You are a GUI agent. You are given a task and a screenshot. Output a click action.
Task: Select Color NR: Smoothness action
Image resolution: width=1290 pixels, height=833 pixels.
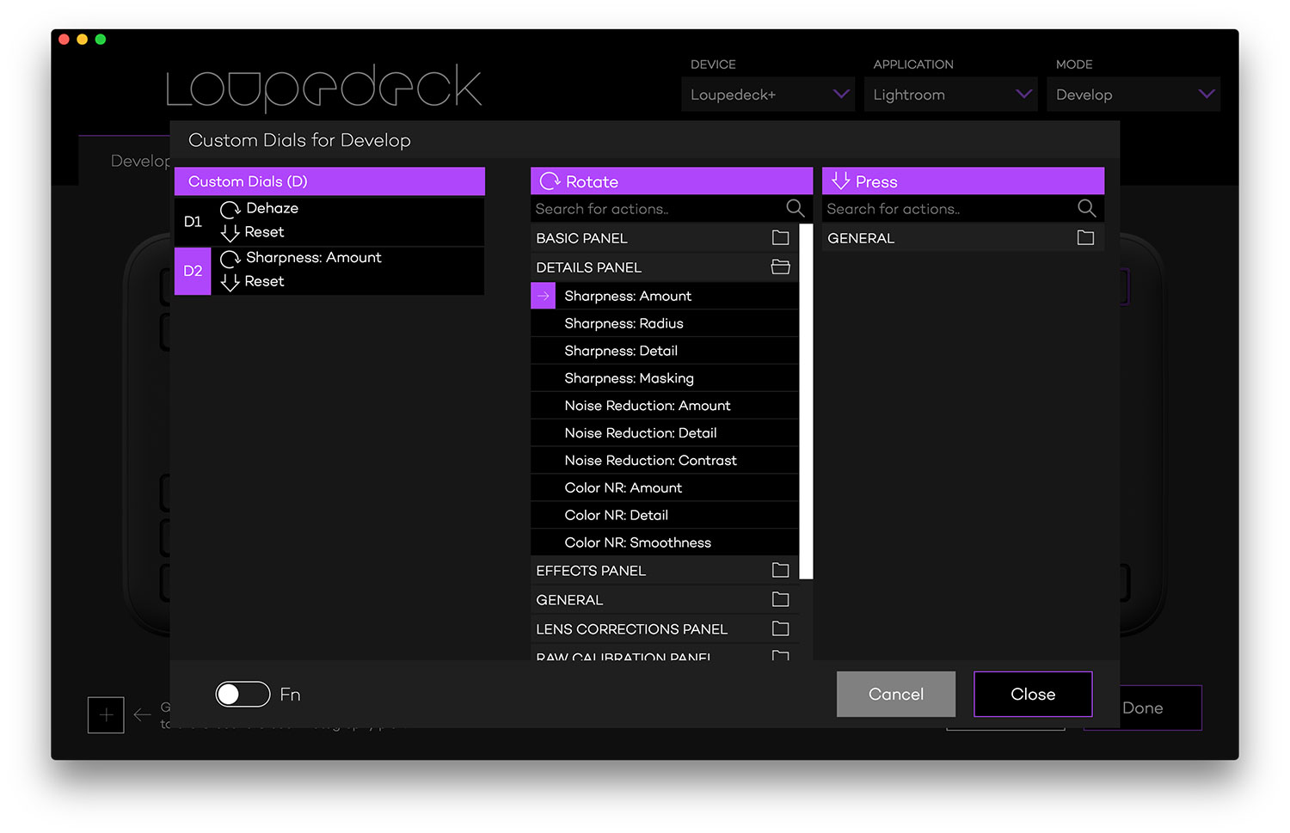[665, 543]
